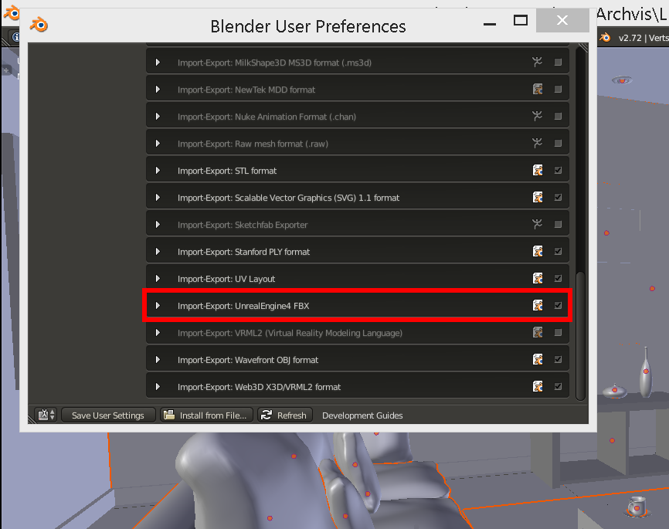
Task: Expand the Scalable Vector Graphics details
Action: pyautogui.click(x=158, y=197)
